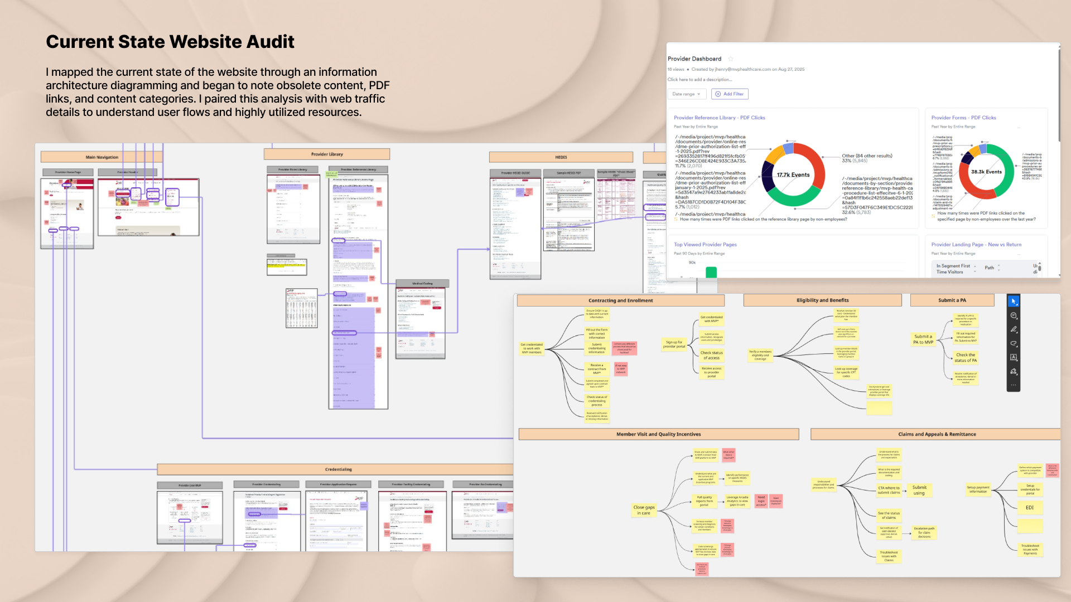
Task: Click the 17.7k Events donut chart
Action: pos(793,174)
